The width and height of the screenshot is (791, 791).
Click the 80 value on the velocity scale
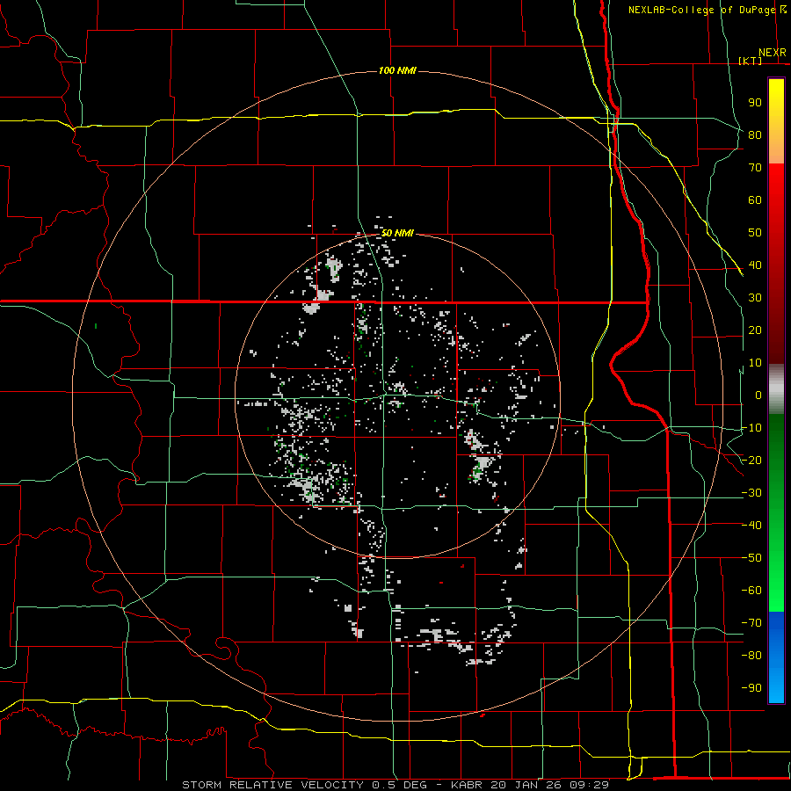pyautogui.click(x=755, y=134)
